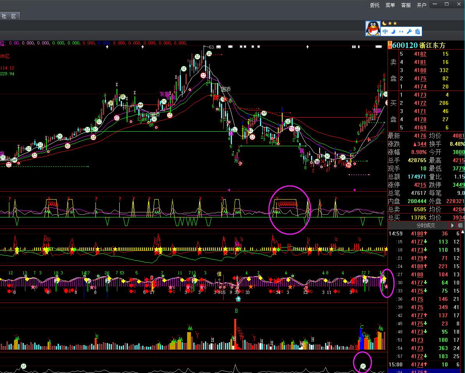Click the 涨幅 value 8.98%
Viewport: 465px width, 373px height.
[419, 152]
